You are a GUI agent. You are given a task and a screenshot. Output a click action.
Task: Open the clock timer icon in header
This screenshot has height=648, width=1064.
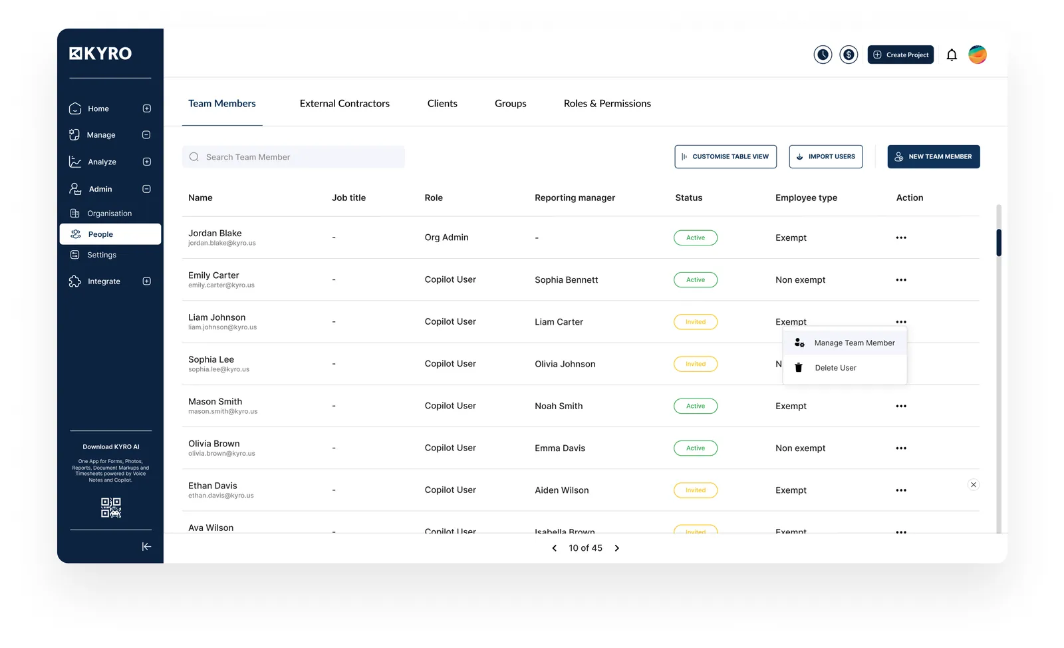click(x=823, y=55)
